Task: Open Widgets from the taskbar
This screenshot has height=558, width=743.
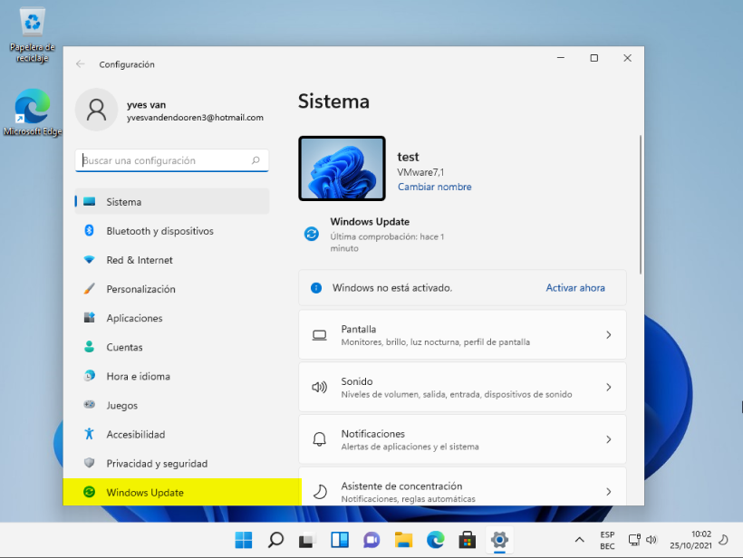Action: coord(339,540)
